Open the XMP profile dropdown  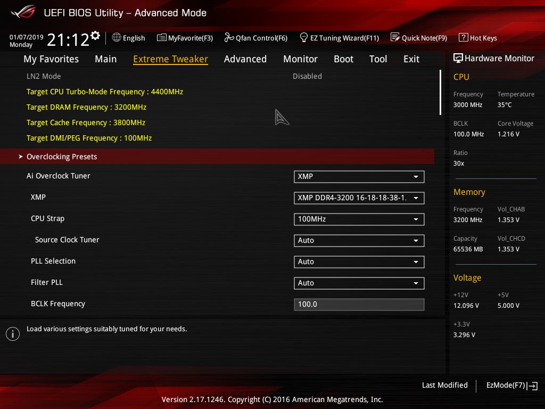(x=359, y=198)
